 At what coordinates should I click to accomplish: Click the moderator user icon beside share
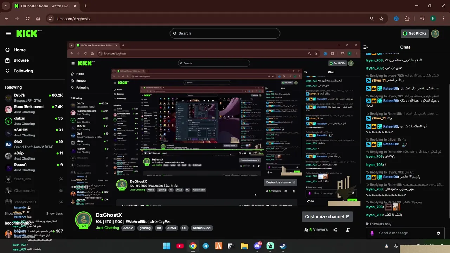point(348,230)
